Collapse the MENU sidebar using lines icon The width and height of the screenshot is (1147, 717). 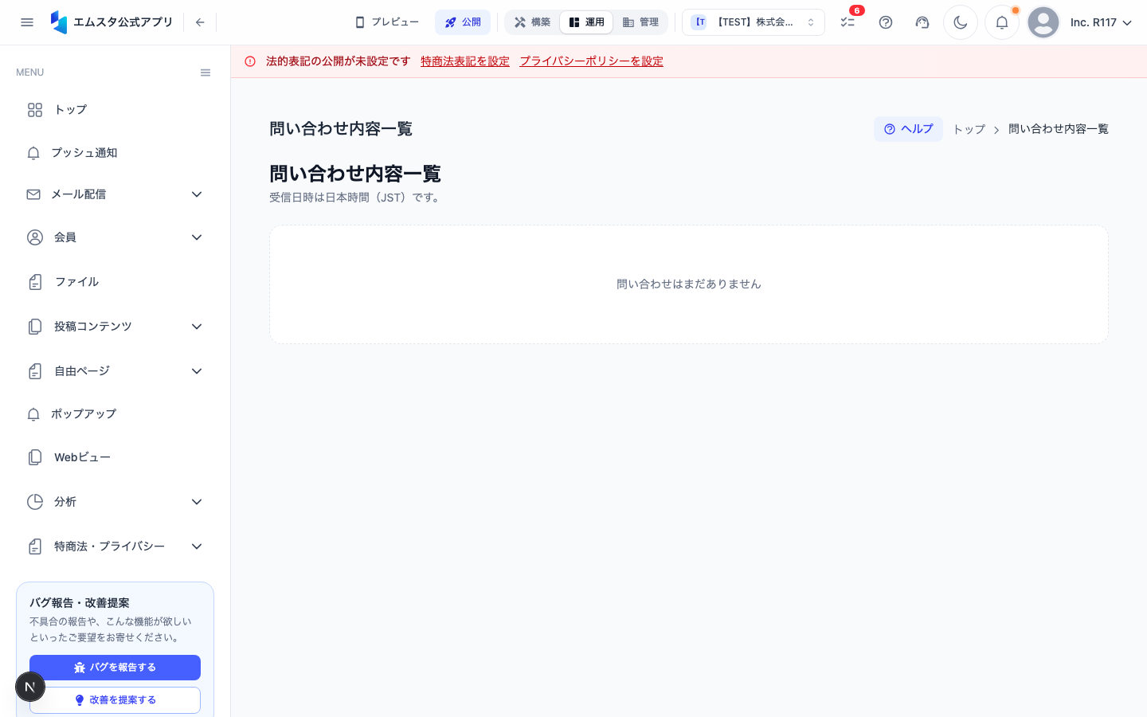point(206,72)
